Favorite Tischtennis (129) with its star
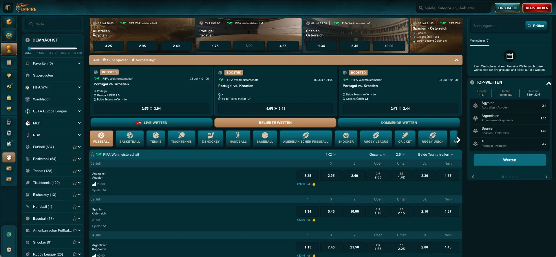This screenshot has width=556, height=257. tap(74, 183)
